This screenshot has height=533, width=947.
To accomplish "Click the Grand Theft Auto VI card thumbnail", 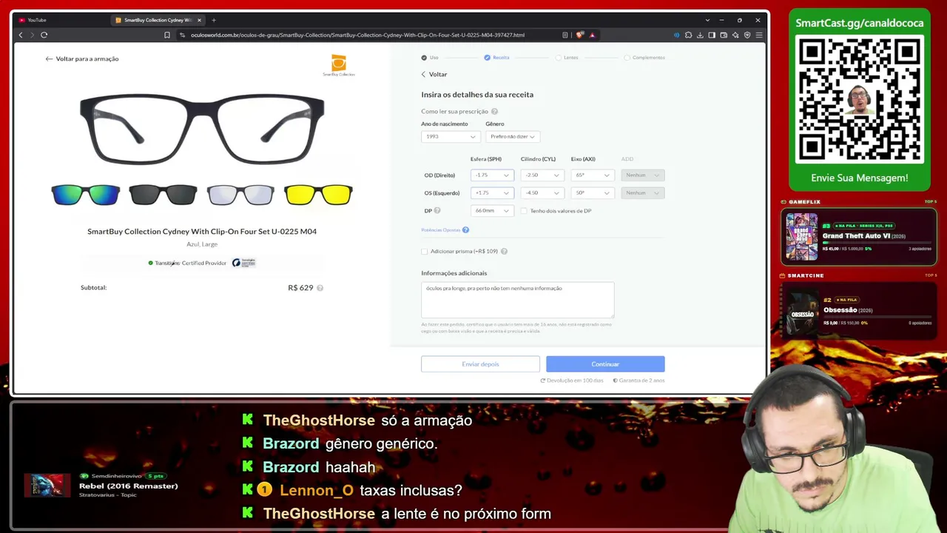I will pos(801,236).
